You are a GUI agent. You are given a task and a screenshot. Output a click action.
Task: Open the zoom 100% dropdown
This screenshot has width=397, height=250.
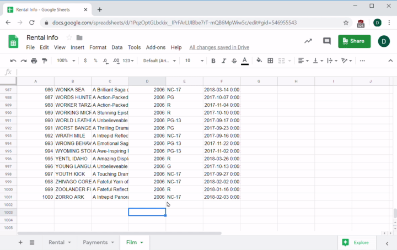pyautogui.click(x=66, y=61)
